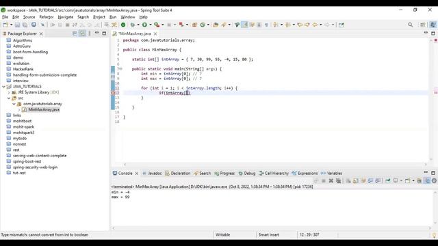Open the New file dropdown arrow

(11, 25)
